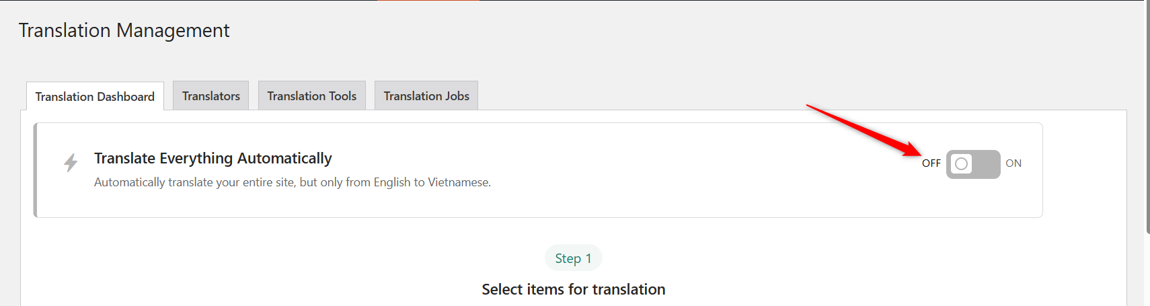Enable the Translate Everything Automatically switch
The width and height of the screenshot is (1150, 306).
[x=973, y=164]
